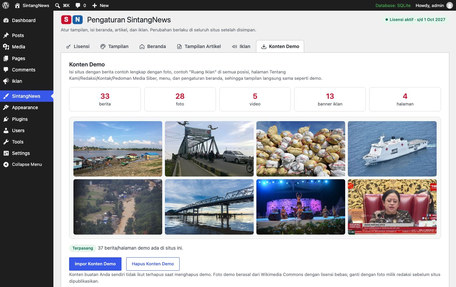Click the Plugins plug icon
The image size is (456, 287).
[x=6, y=119]
